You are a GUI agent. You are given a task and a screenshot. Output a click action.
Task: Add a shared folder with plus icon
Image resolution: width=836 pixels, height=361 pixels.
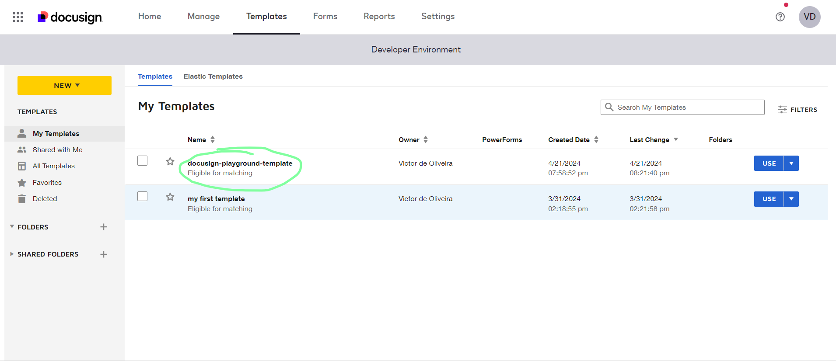(104, 254)
